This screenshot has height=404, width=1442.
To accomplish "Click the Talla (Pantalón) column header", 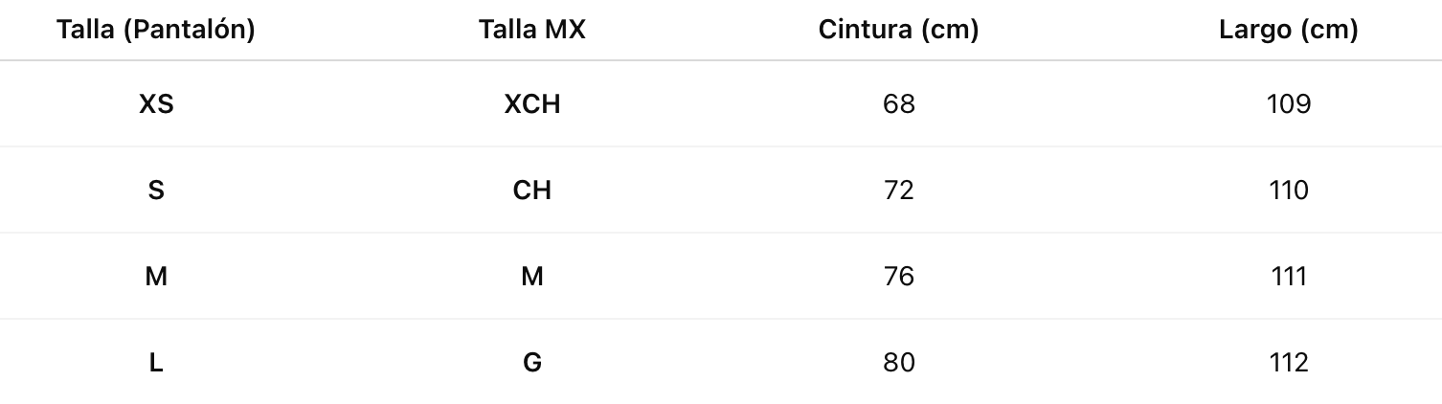I will [156, 30].
